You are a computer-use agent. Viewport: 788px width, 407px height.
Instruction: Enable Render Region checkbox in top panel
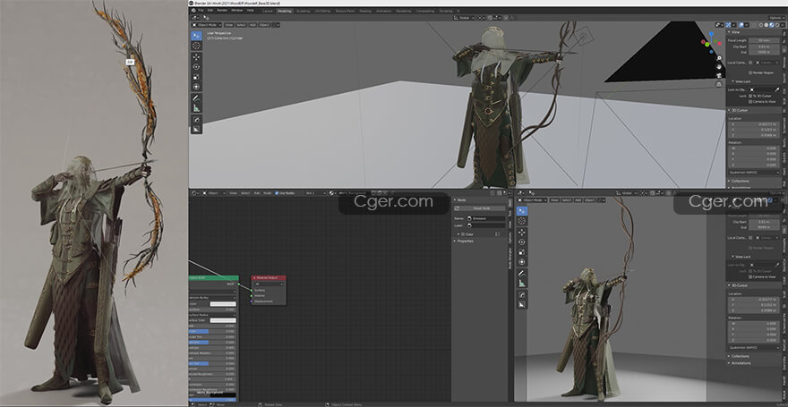pyautogui.click(x=750, y=72)
